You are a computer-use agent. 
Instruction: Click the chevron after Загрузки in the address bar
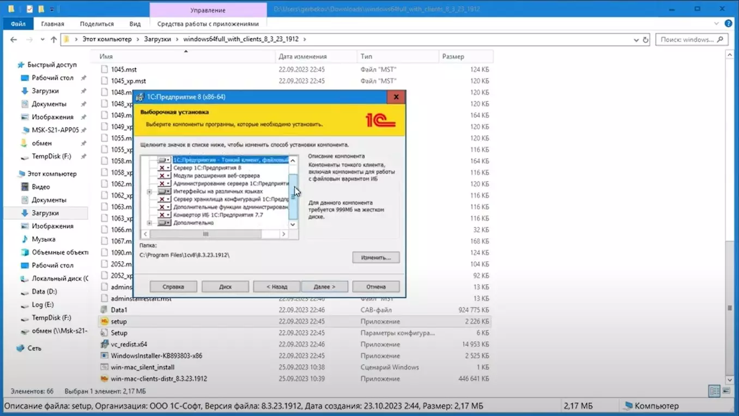click(x=177, y=39)
